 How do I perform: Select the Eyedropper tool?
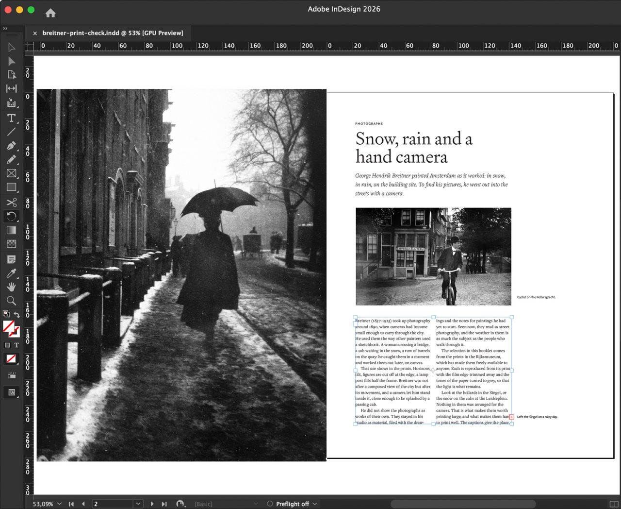click(x=12, y=273)
